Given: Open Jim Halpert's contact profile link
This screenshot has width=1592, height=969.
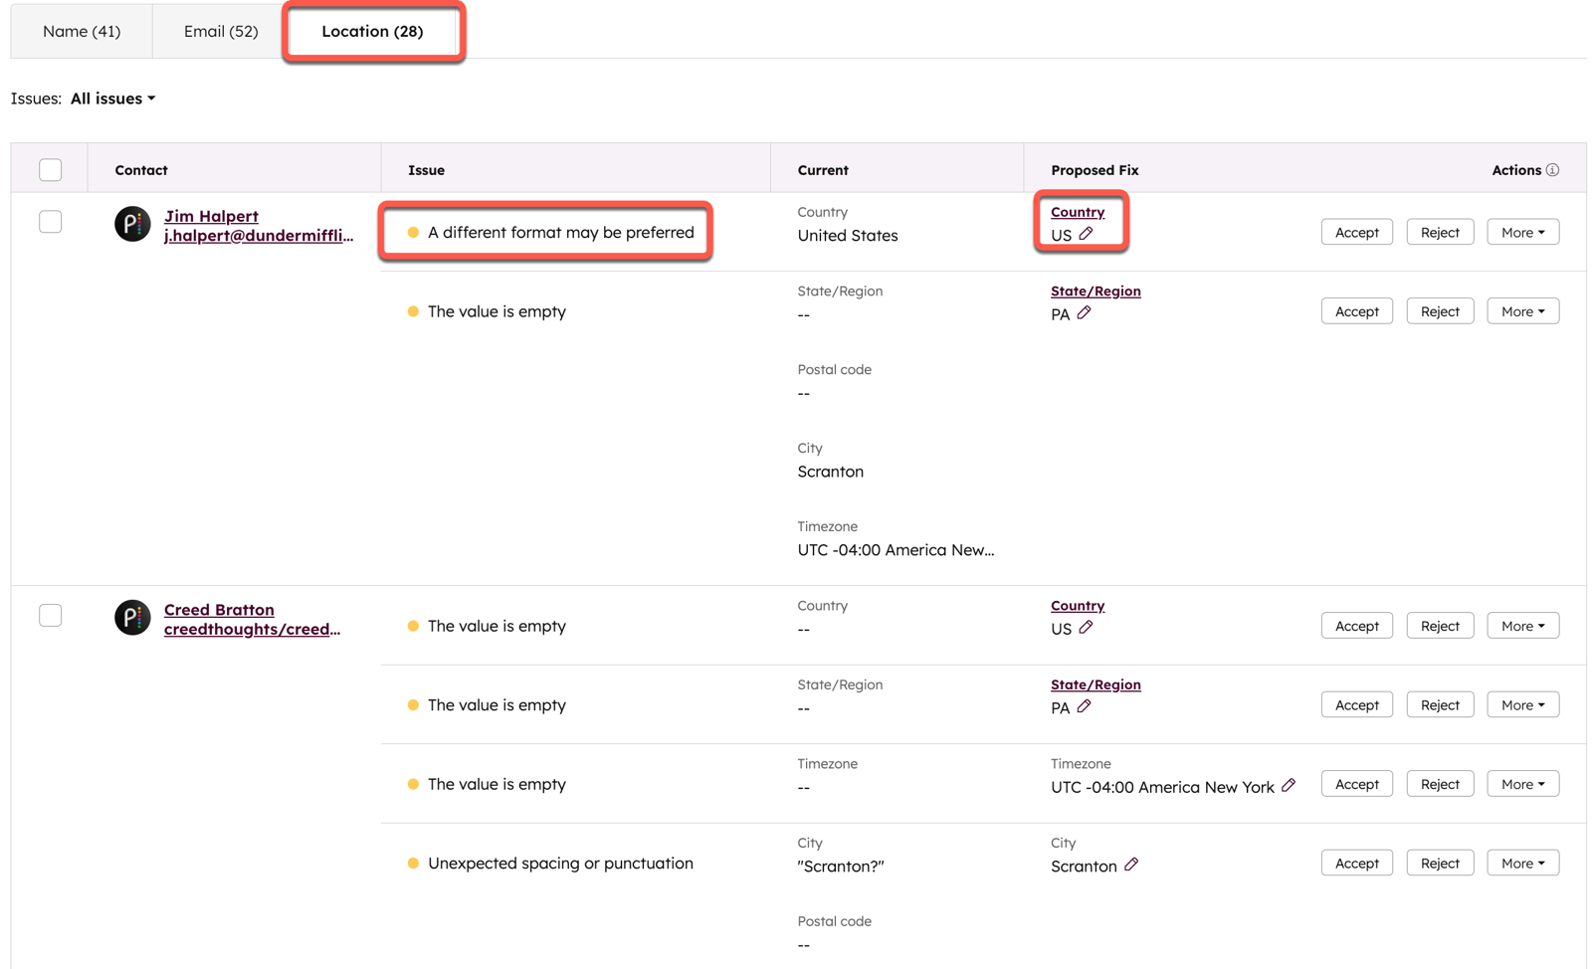Looking at the screenshot, I should (211, 215).
